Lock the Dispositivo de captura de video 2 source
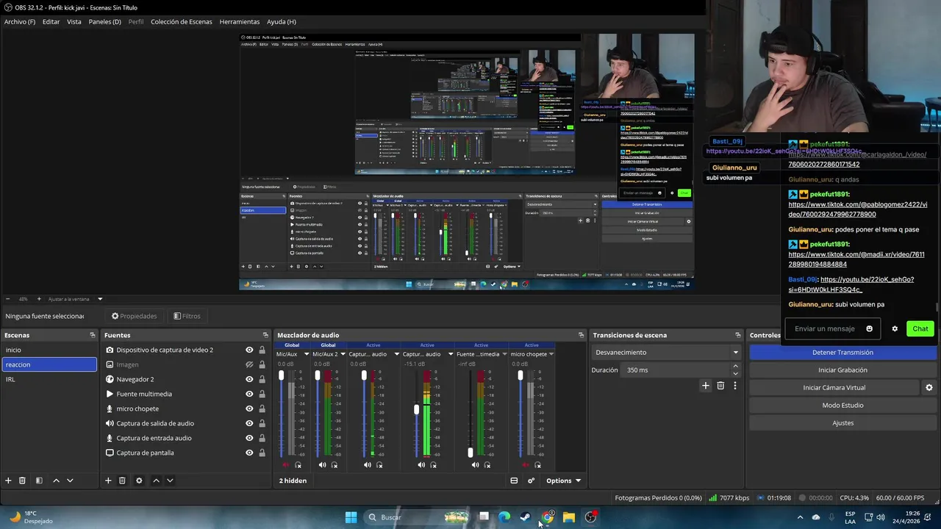The image size is (941, 529). click(262, 350)
